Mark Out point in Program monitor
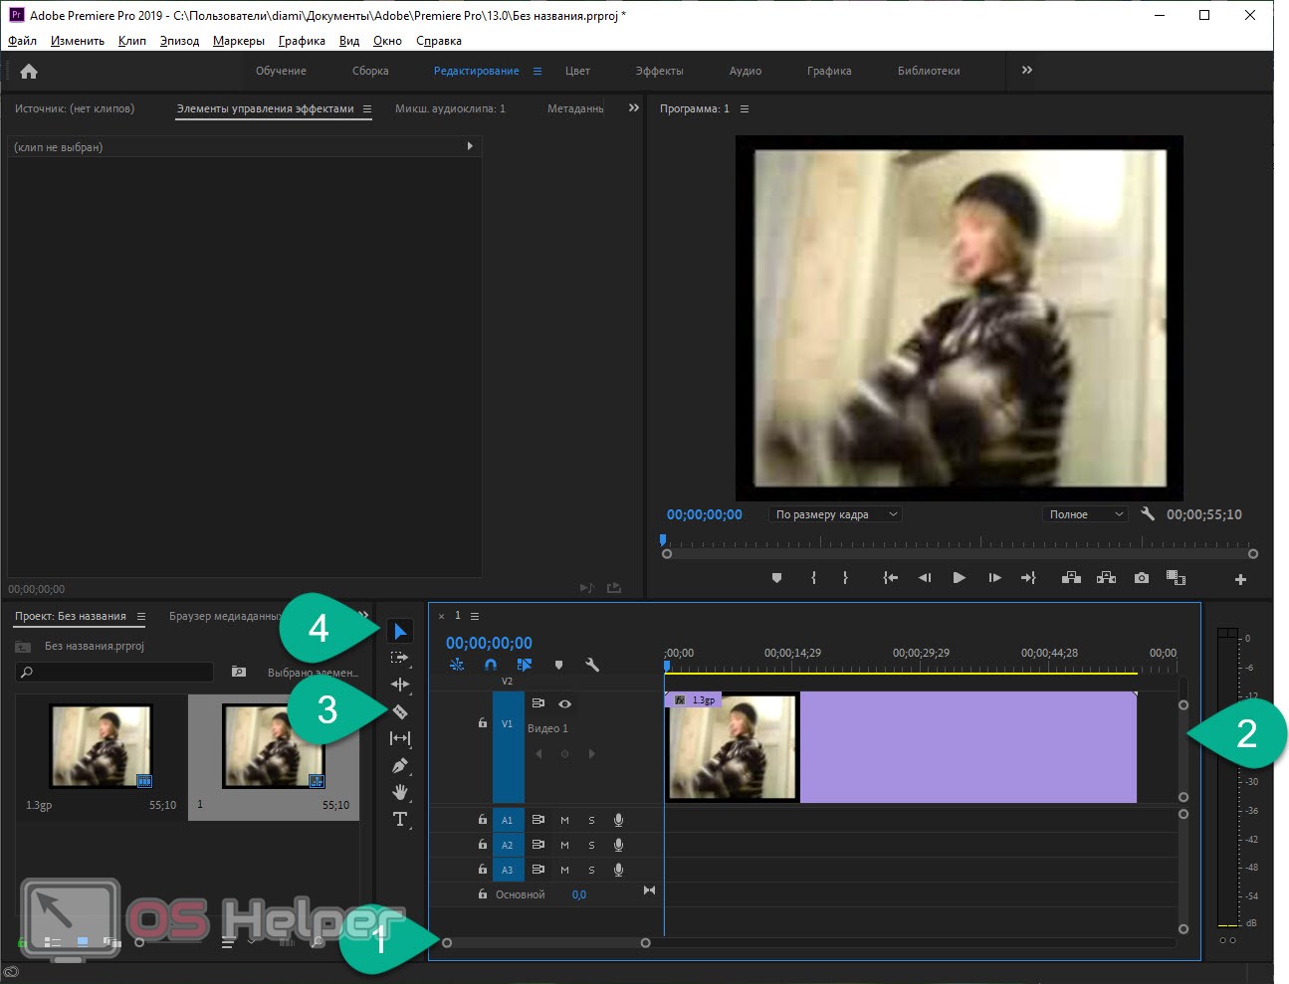Image resolution: width=1289 pixels, height=984 pixels. pos(845,578)
